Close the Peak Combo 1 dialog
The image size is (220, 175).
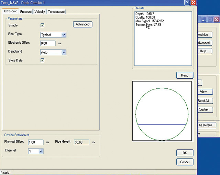193,3
